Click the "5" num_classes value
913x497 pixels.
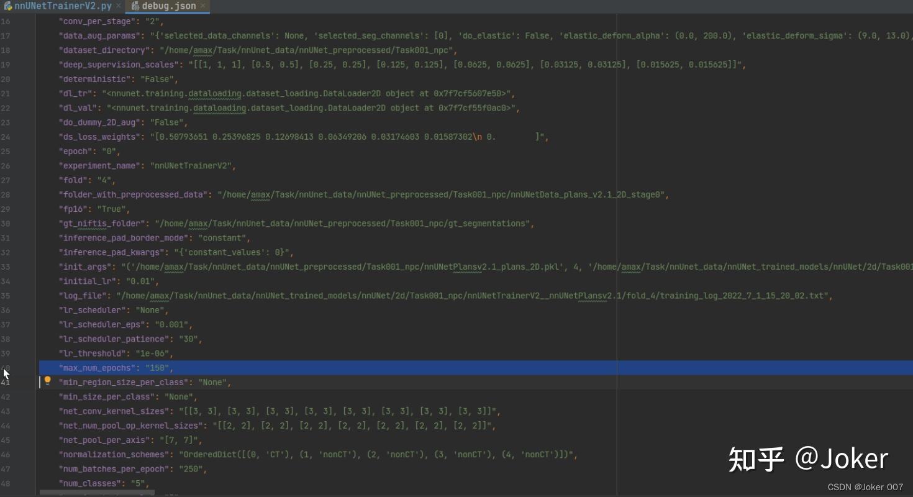click(137, 483)
